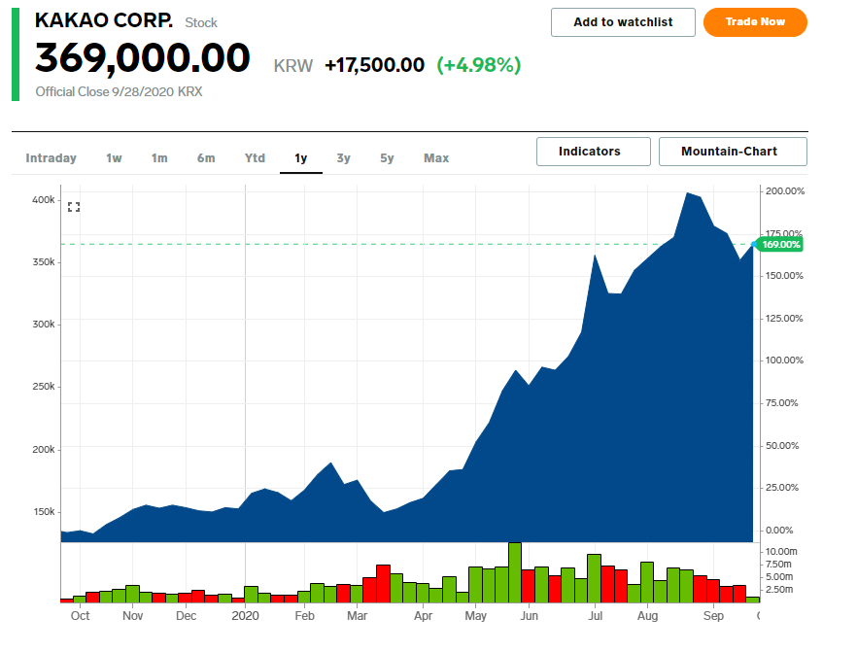Click the KAKAO CORP. stock title
The width and height of the screenshot is (857, 652).
click(104, 20)
